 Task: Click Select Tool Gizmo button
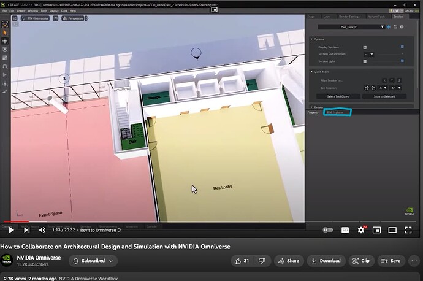[338, 96]
